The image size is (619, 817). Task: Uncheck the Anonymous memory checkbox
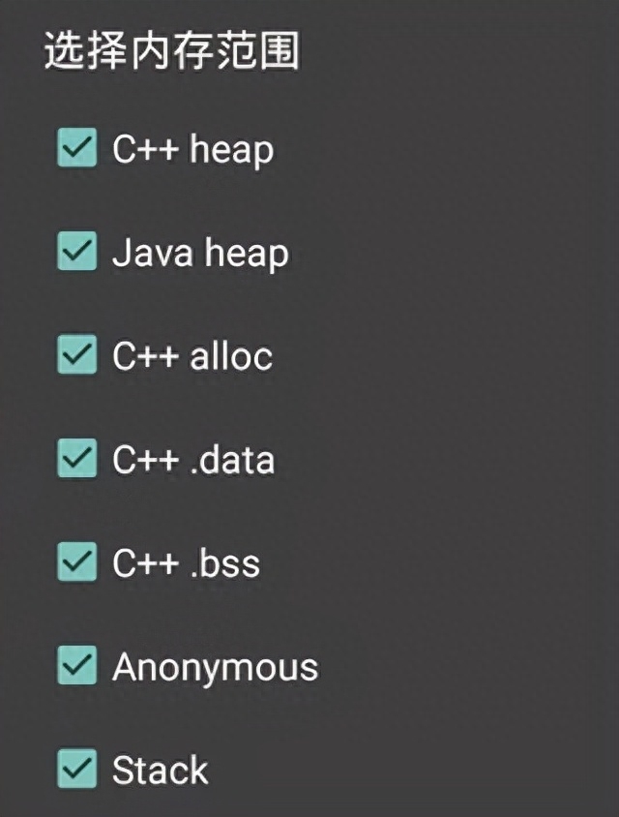point(77,666)
